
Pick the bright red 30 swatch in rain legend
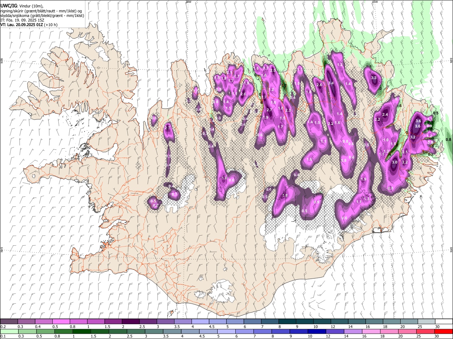(x=444, y=331)
